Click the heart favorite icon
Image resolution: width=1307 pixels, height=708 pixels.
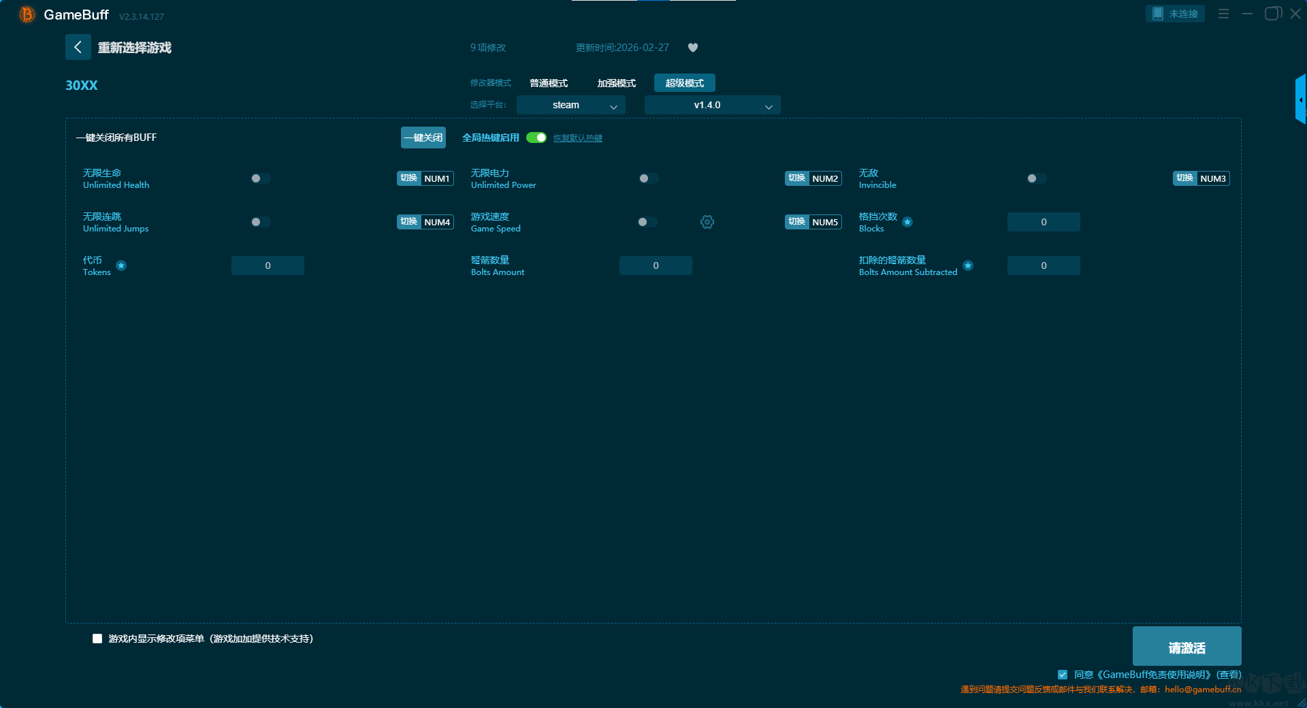coord(693,48)
